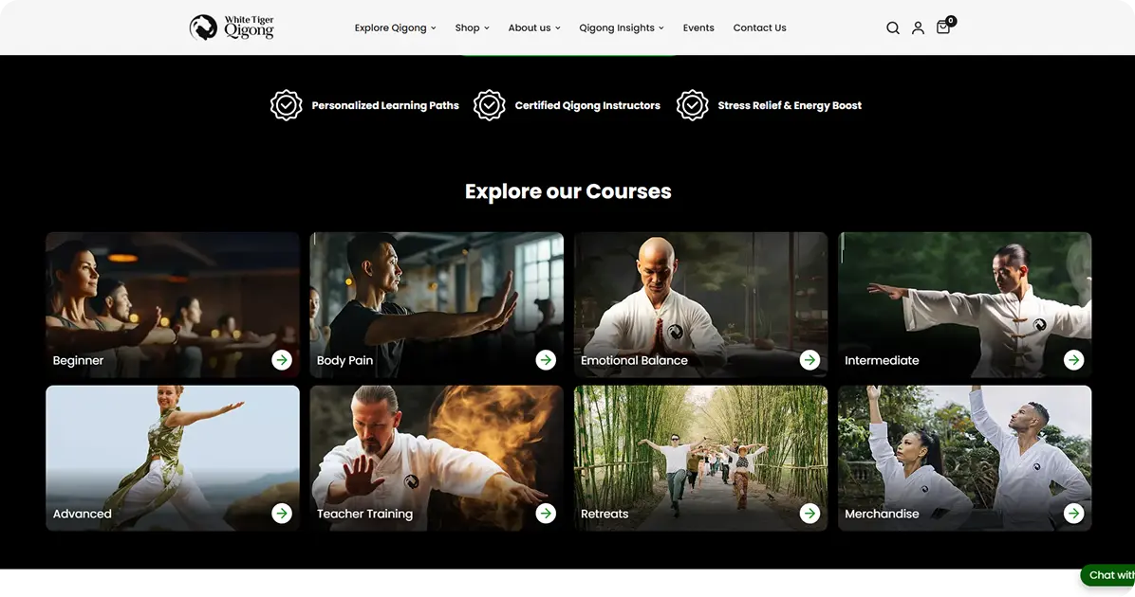Click the White Tiger Qigong logo
This screenshot has height=597, width=1135.
[x=232, y=27]
